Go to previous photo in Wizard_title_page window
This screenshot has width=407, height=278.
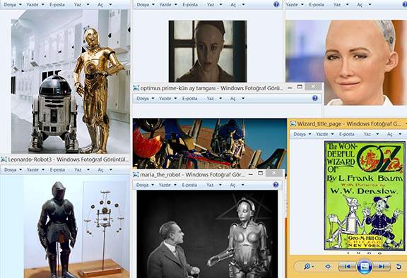[348, 266]
